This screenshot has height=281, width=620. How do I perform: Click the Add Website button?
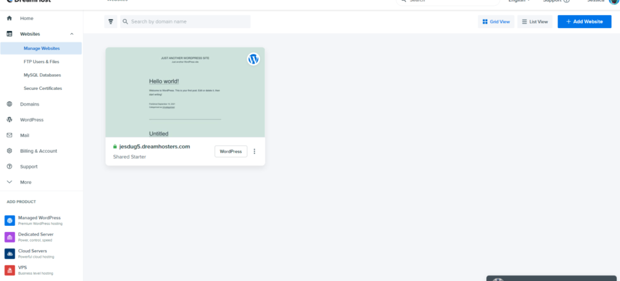click(584, 22)
